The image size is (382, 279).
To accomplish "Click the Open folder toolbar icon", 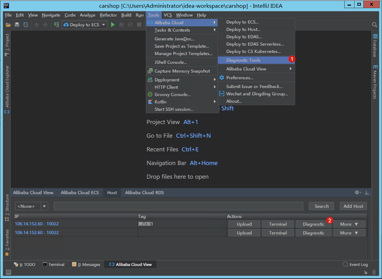I will pos(8,25).
